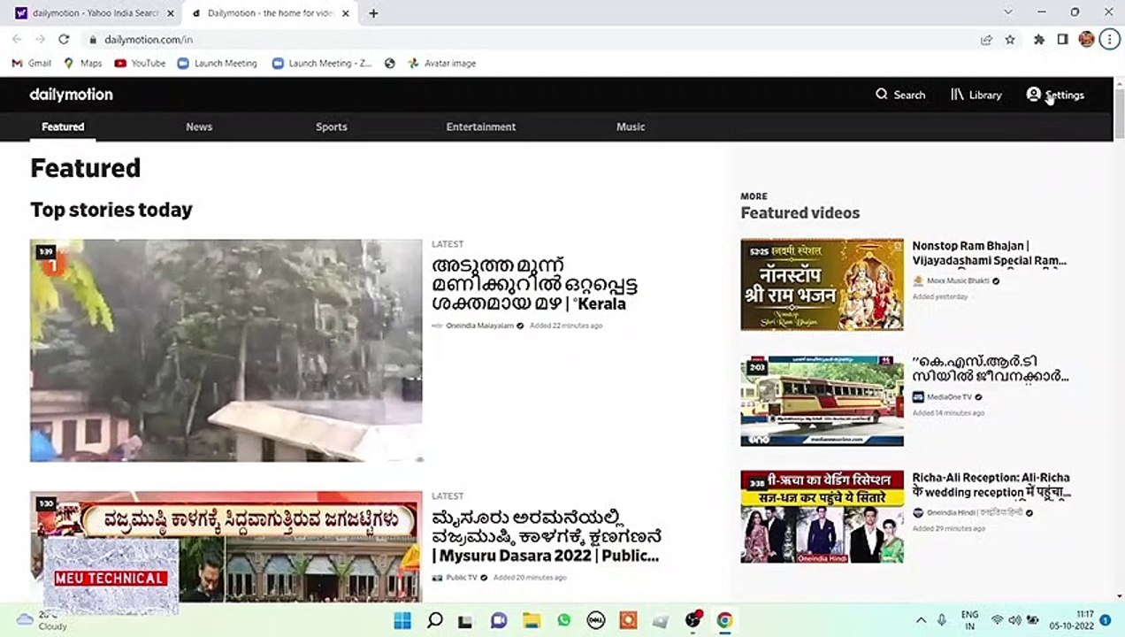Bookmark this page with star icon
Screen dimensions: 1125x637
pos(1010,40)
